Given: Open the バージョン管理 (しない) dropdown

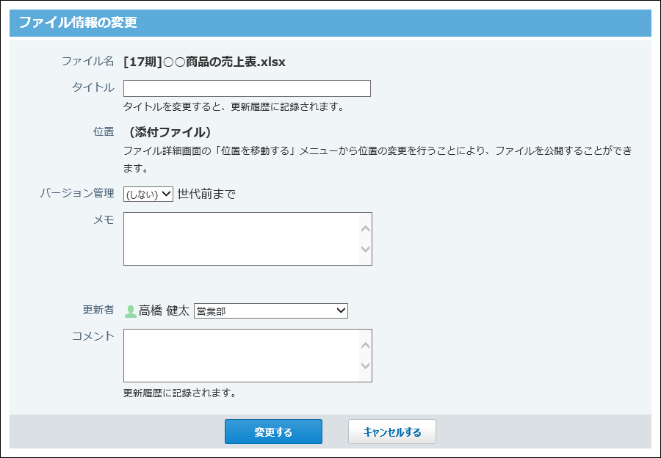Looking at the screenshot, I should click(148, 194).
